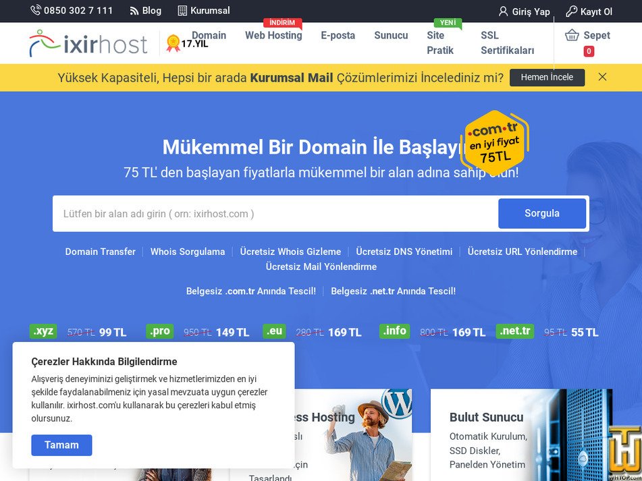Click the RSS icon next to Blog

(x=134, y=11)
